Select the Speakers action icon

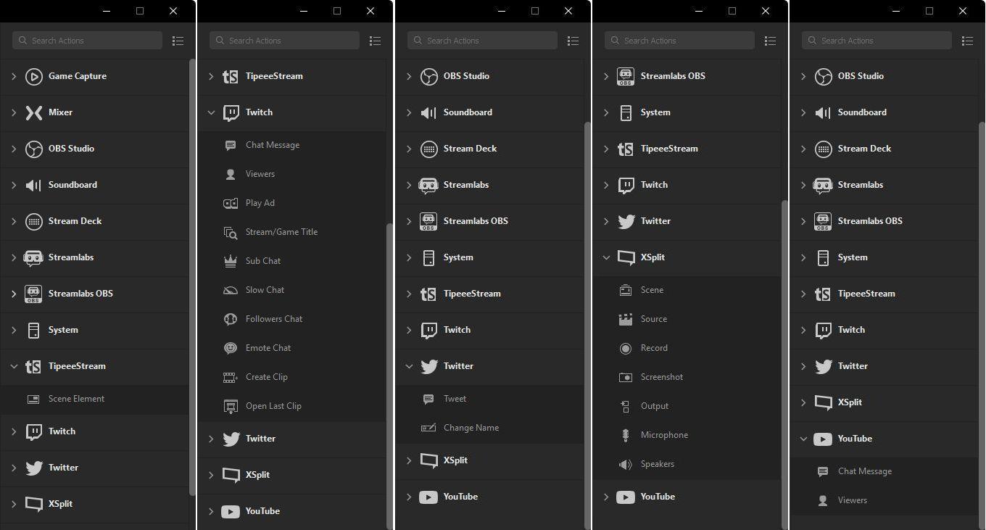(x=626, y=464)
